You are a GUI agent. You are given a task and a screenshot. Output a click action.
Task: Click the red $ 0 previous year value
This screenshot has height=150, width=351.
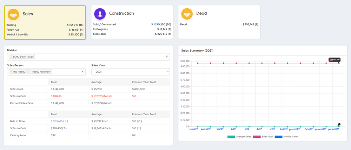(134, 96)
